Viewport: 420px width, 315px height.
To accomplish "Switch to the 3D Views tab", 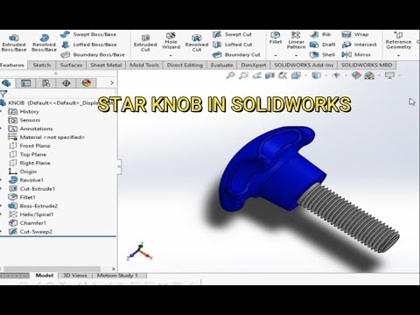I will [x=75, y=276].
